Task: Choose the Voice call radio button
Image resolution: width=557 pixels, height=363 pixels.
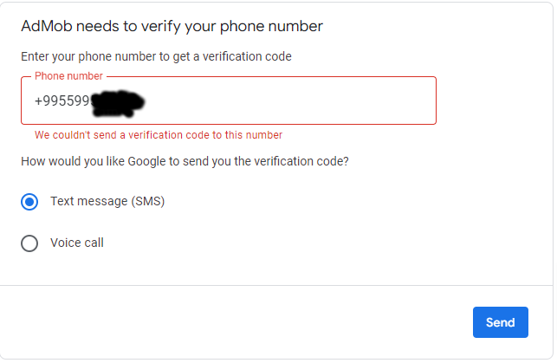Action: pyautogui.click(x=29, y=243)
